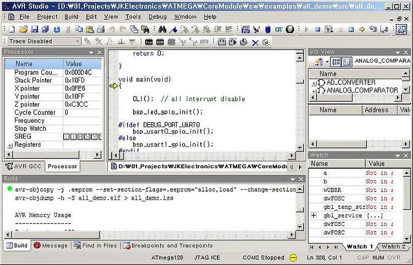Click the document tabs right navigation arrow
Viewport: 413px width, 265px height.
[x=300, y=167]
